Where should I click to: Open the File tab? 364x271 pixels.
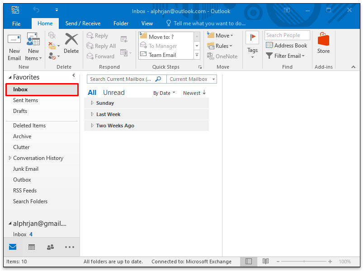point(16,23)
